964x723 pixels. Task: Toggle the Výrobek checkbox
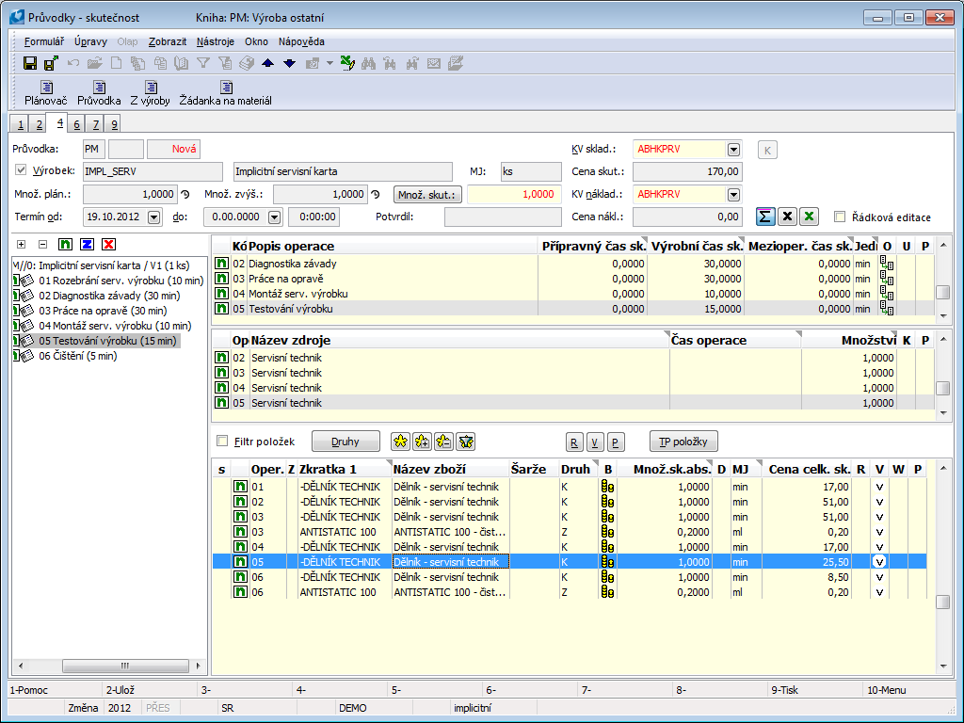[22, 170]
